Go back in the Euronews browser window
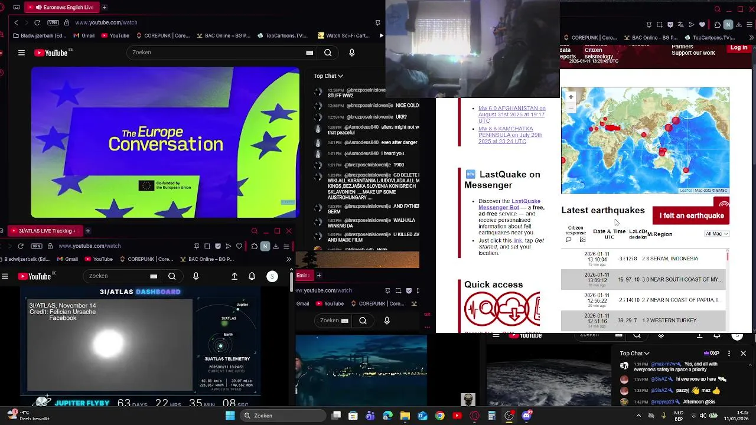The width and height of the screenshot is (756, 425). click(x=16, y=22)
